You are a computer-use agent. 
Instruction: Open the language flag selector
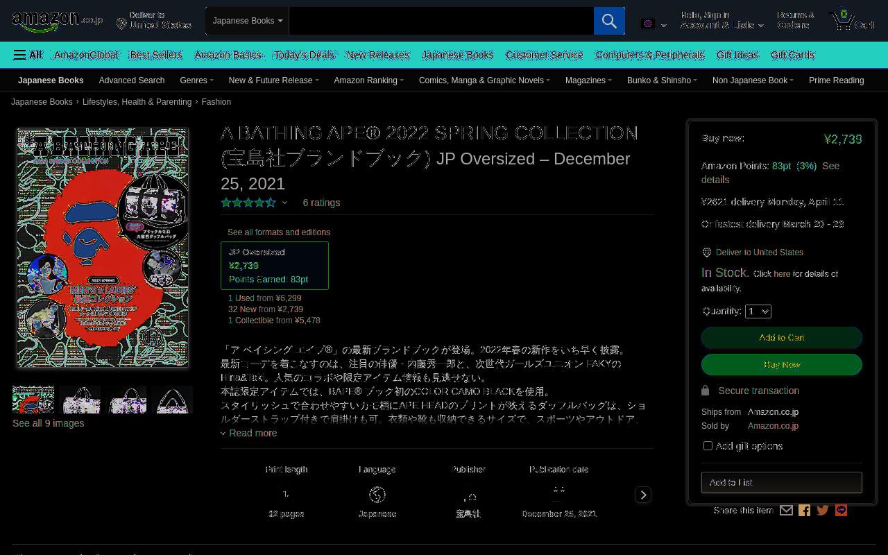click(654, 24)
